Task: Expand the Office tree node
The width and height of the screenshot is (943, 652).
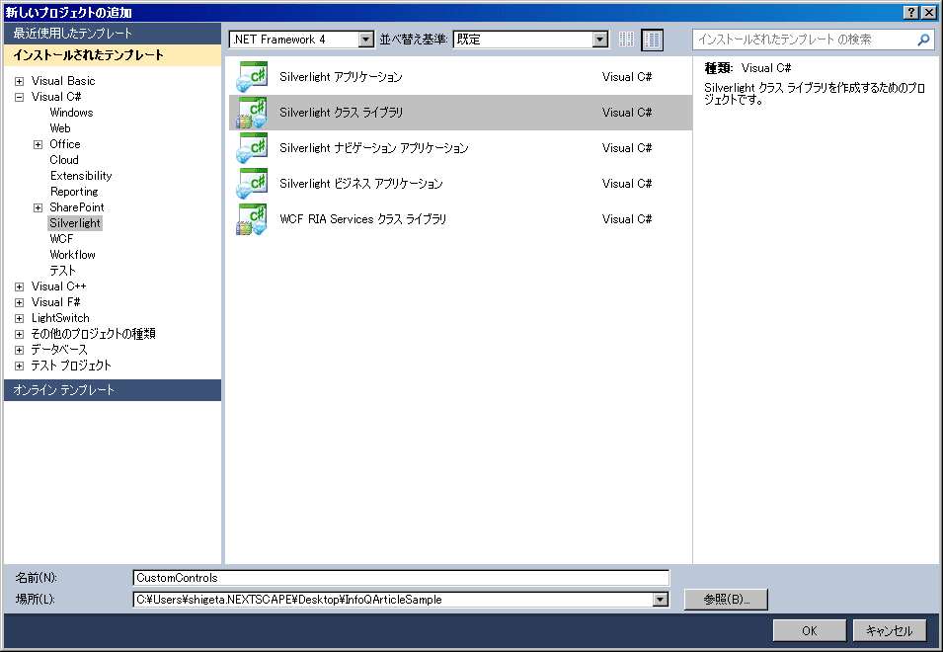Action: [x=38, y=144]
